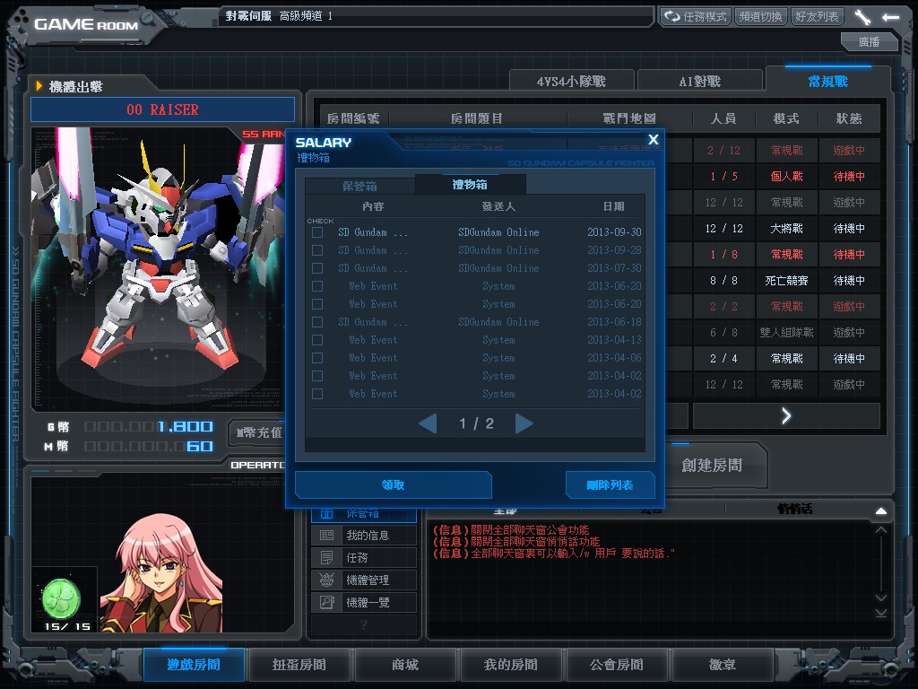Select the 雙人組隊戰 room row

pyautogui.click(x=773, y=333)
